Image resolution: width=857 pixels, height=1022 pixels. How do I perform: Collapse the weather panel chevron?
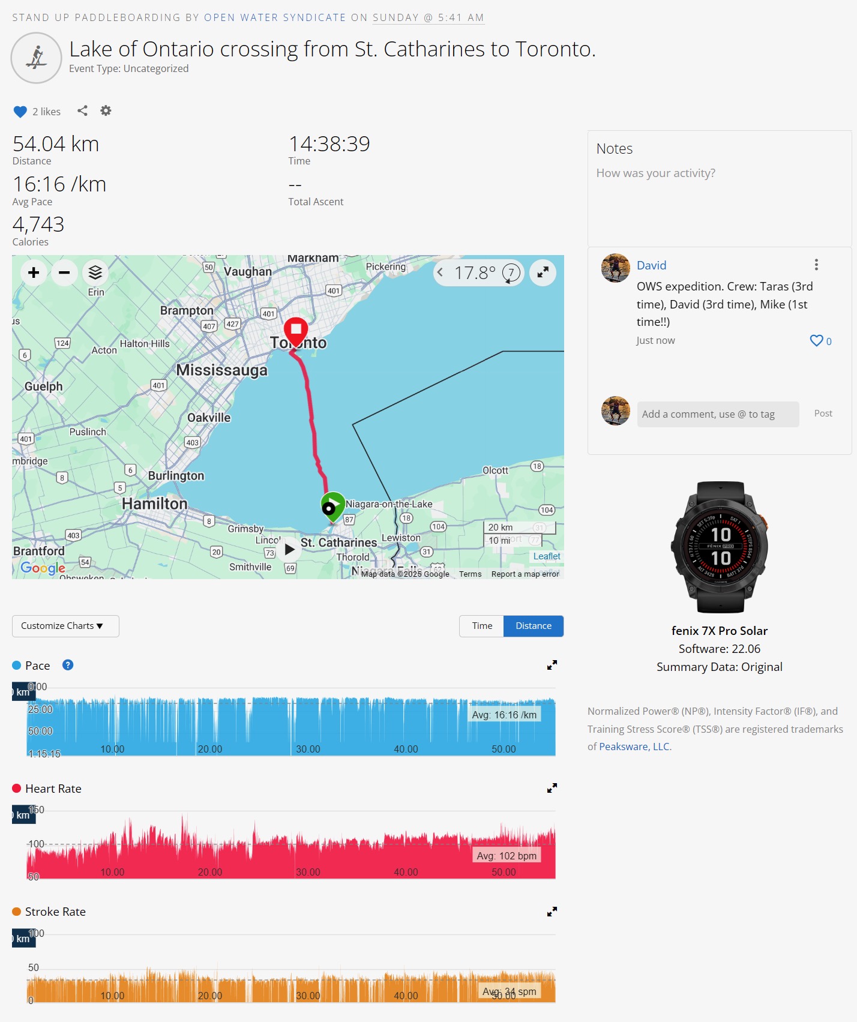point(441,272)
